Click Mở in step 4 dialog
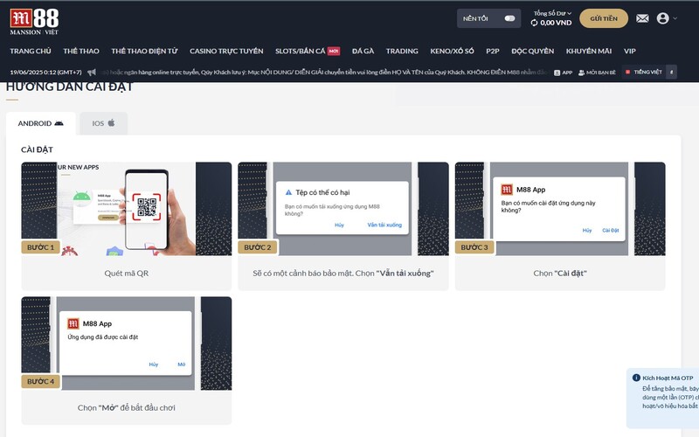This screenshot has height=437, width=699. pyautogui.click(x=182, y=364)
